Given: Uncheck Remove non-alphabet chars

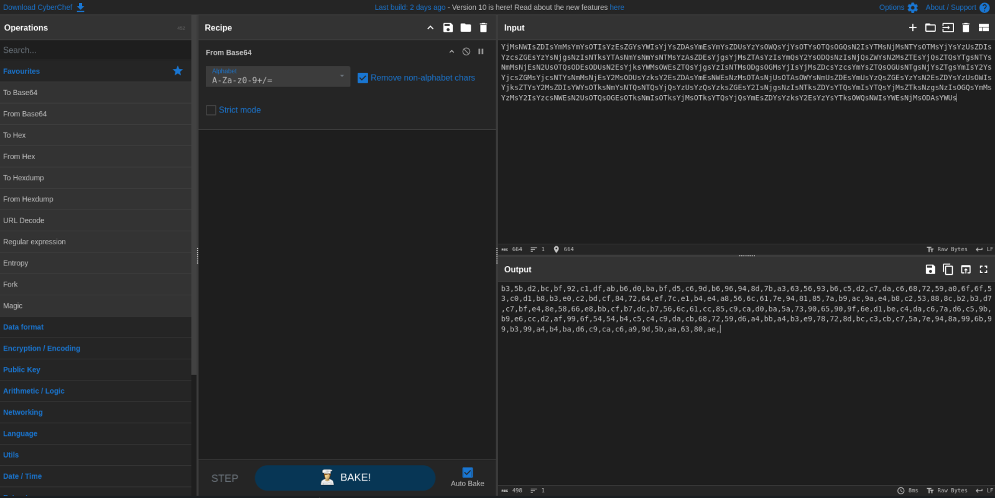Looking at the screenshot, I should [363, 78].
